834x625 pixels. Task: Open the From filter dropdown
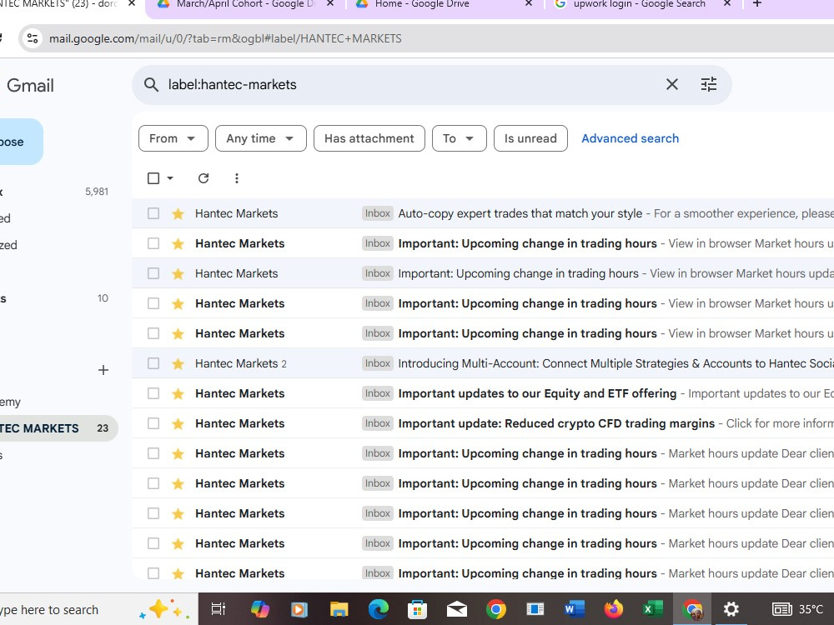(173, 138)
